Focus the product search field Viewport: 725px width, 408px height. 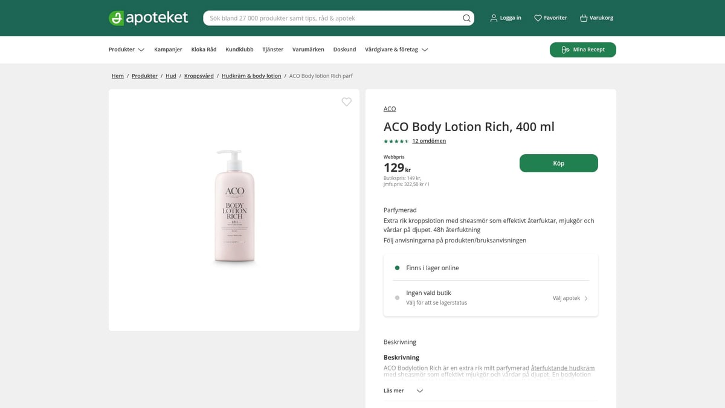[x=338, y=18]
